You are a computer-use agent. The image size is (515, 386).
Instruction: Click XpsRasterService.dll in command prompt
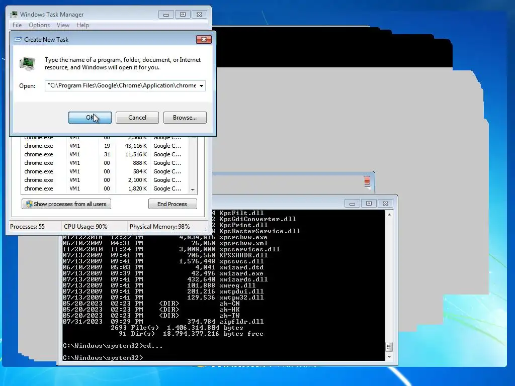(x=260, y=231)
